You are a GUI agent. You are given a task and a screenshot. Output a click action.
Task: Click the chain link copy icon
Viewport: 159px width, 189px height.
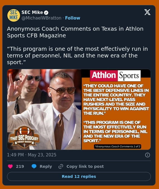coord(61,166)
